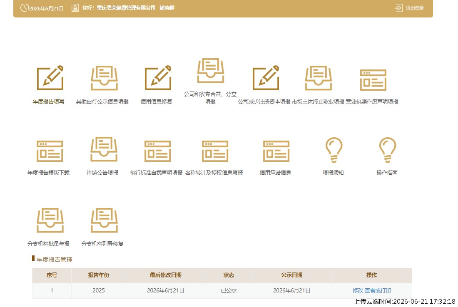Viewport: 458px width, 307px height.
Task: Open 分支机构列异修复 tray icon
Action: [104, 220]
